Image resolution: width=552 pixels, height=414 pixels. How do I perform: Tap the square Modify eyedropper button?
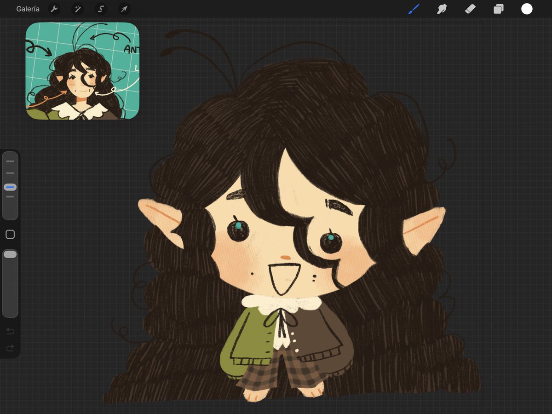[10, 235]
